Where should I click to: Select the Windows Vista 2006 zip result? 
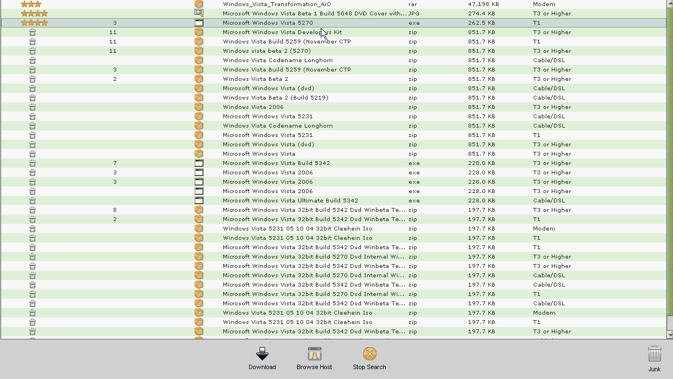(253, 107)
